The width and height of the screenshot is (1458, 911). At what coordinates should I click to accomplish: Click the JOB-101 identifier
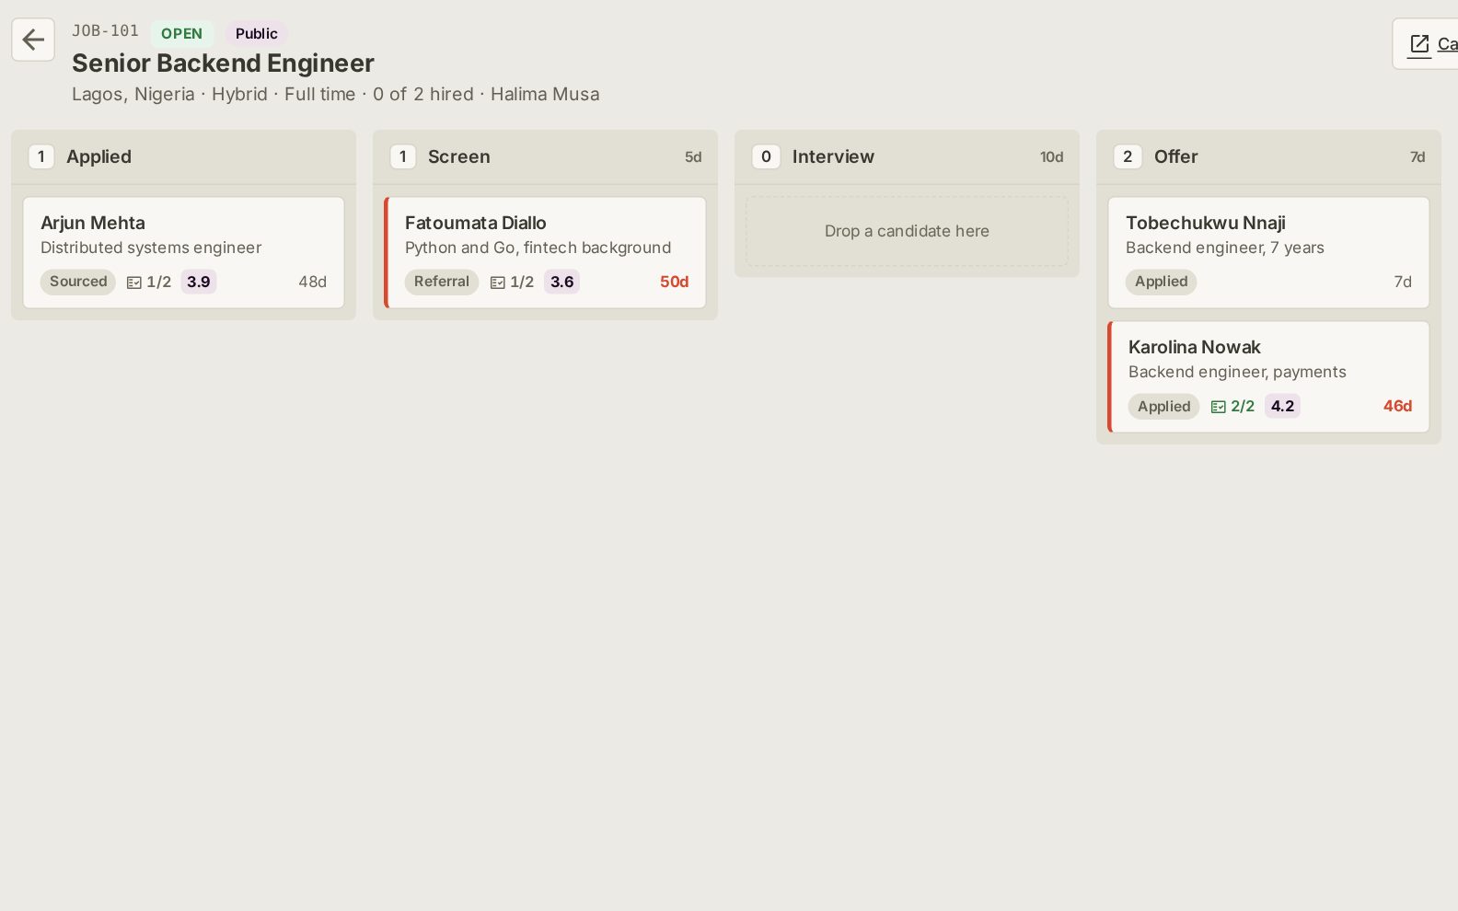coord(105,30)
